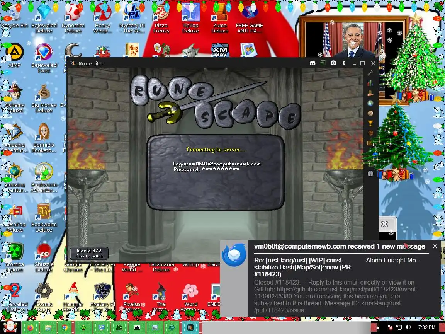Open the rust-lang email subject in notification

pos(302,267)
